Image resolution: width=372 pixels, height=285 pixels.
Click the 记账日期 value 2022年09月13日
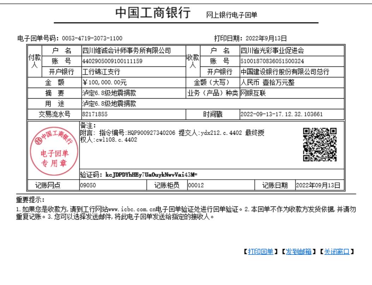point(318,185)
